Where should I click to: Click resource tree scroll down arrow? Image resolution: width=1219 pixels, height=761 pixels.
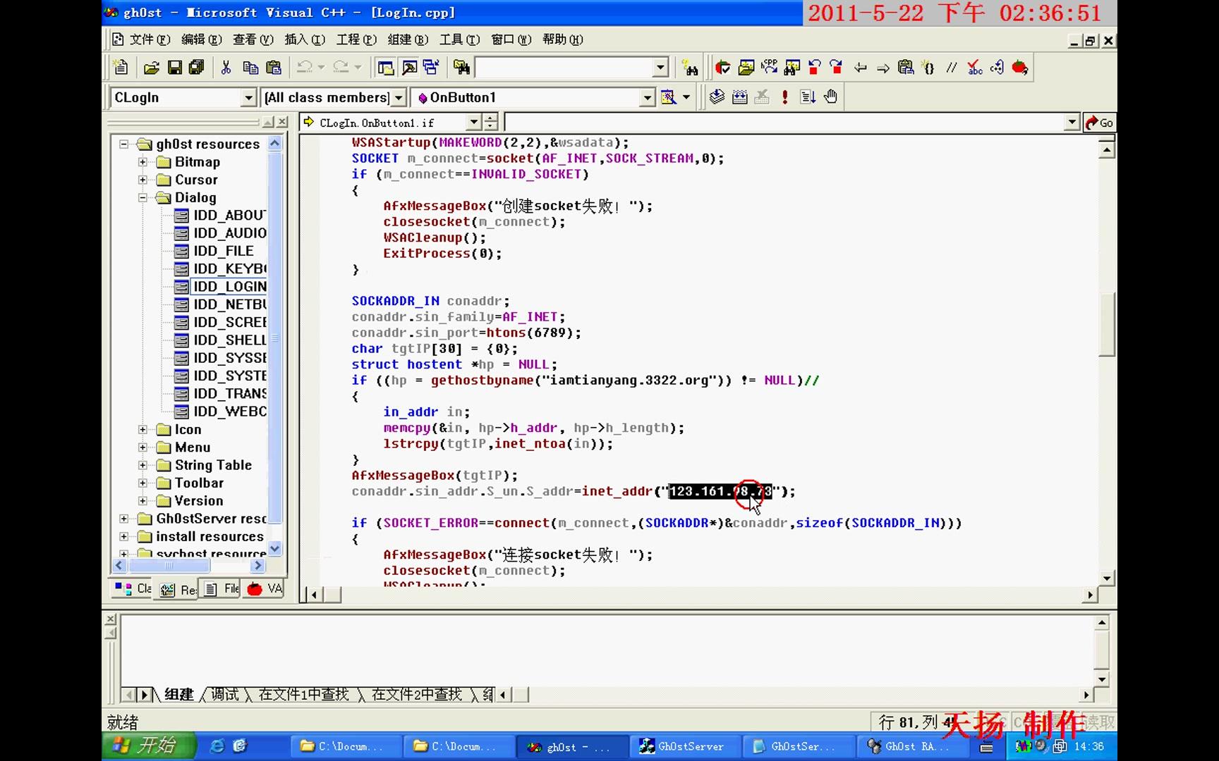point(275,548)
